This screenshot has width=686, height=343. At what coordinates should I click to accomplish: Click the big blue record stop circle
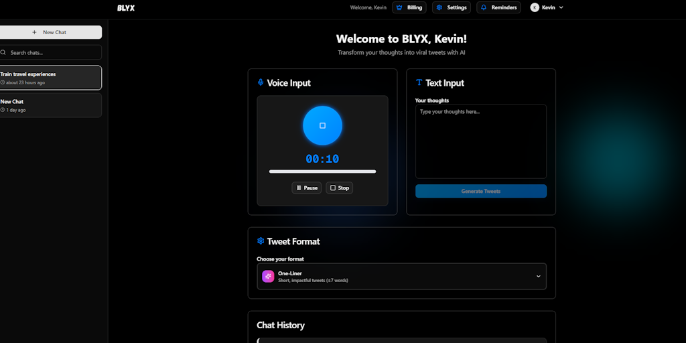coord(322,125)
